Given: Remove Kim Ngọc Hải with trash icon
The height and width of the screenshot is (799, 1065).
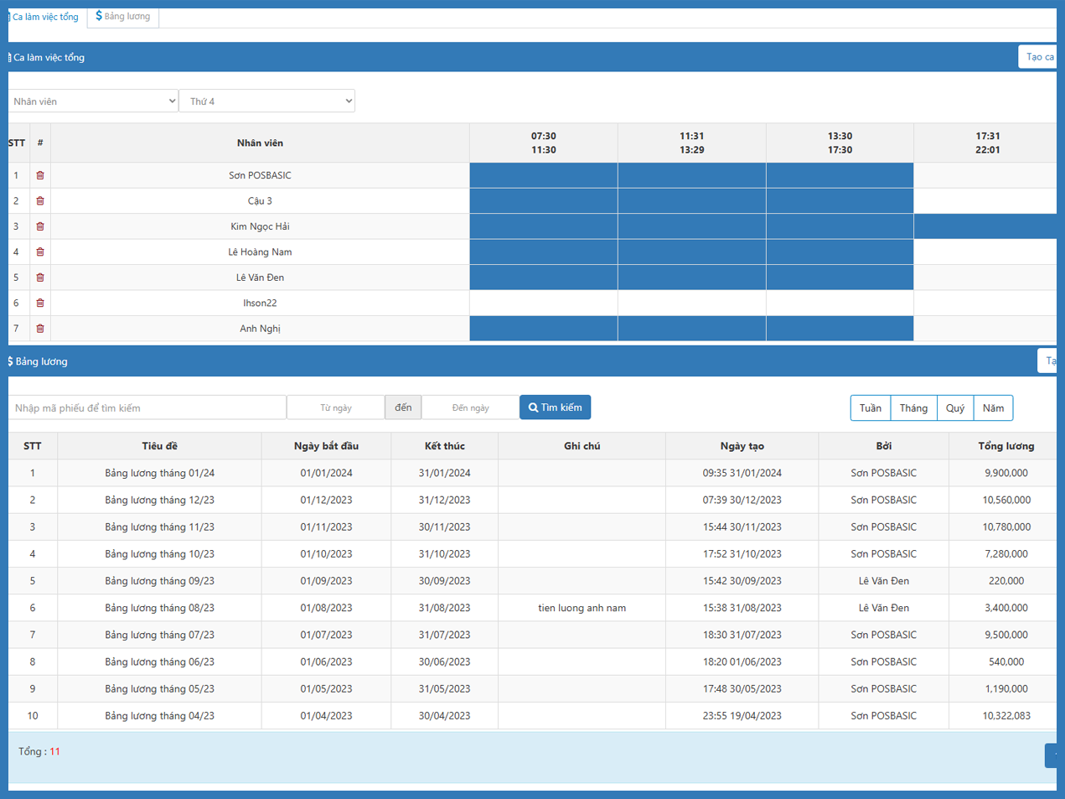Looking at the screenshot, I should 40,226.
